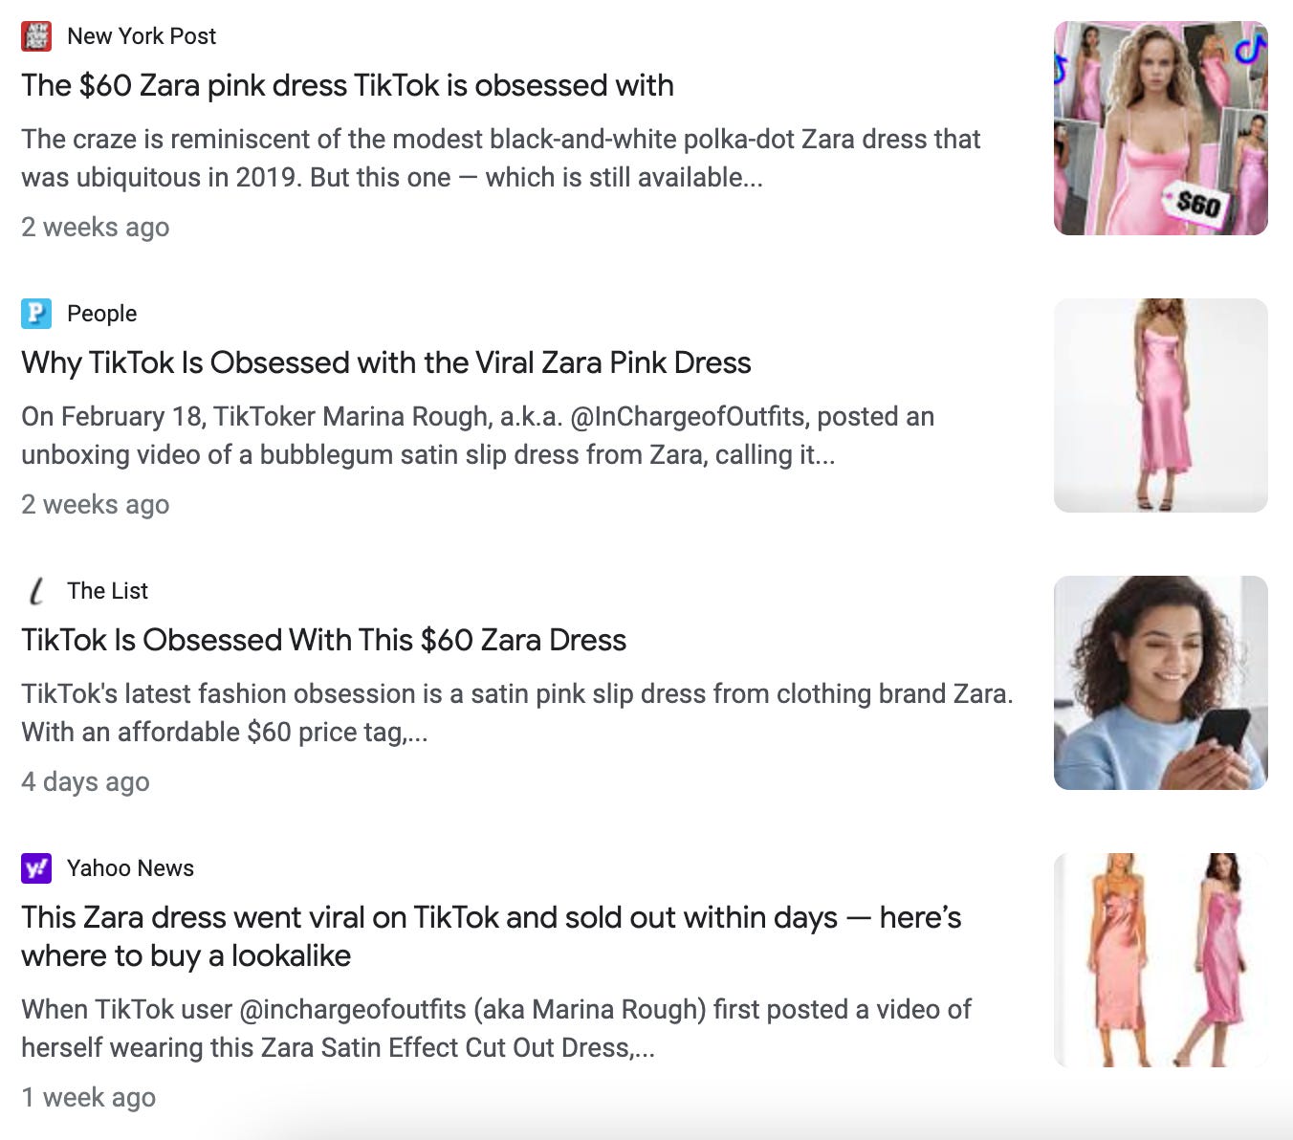Viewport: 1293px width, 1140px height.
Task: Click the Yahoo News purple logo icon
Action: (x=36, y=868)
